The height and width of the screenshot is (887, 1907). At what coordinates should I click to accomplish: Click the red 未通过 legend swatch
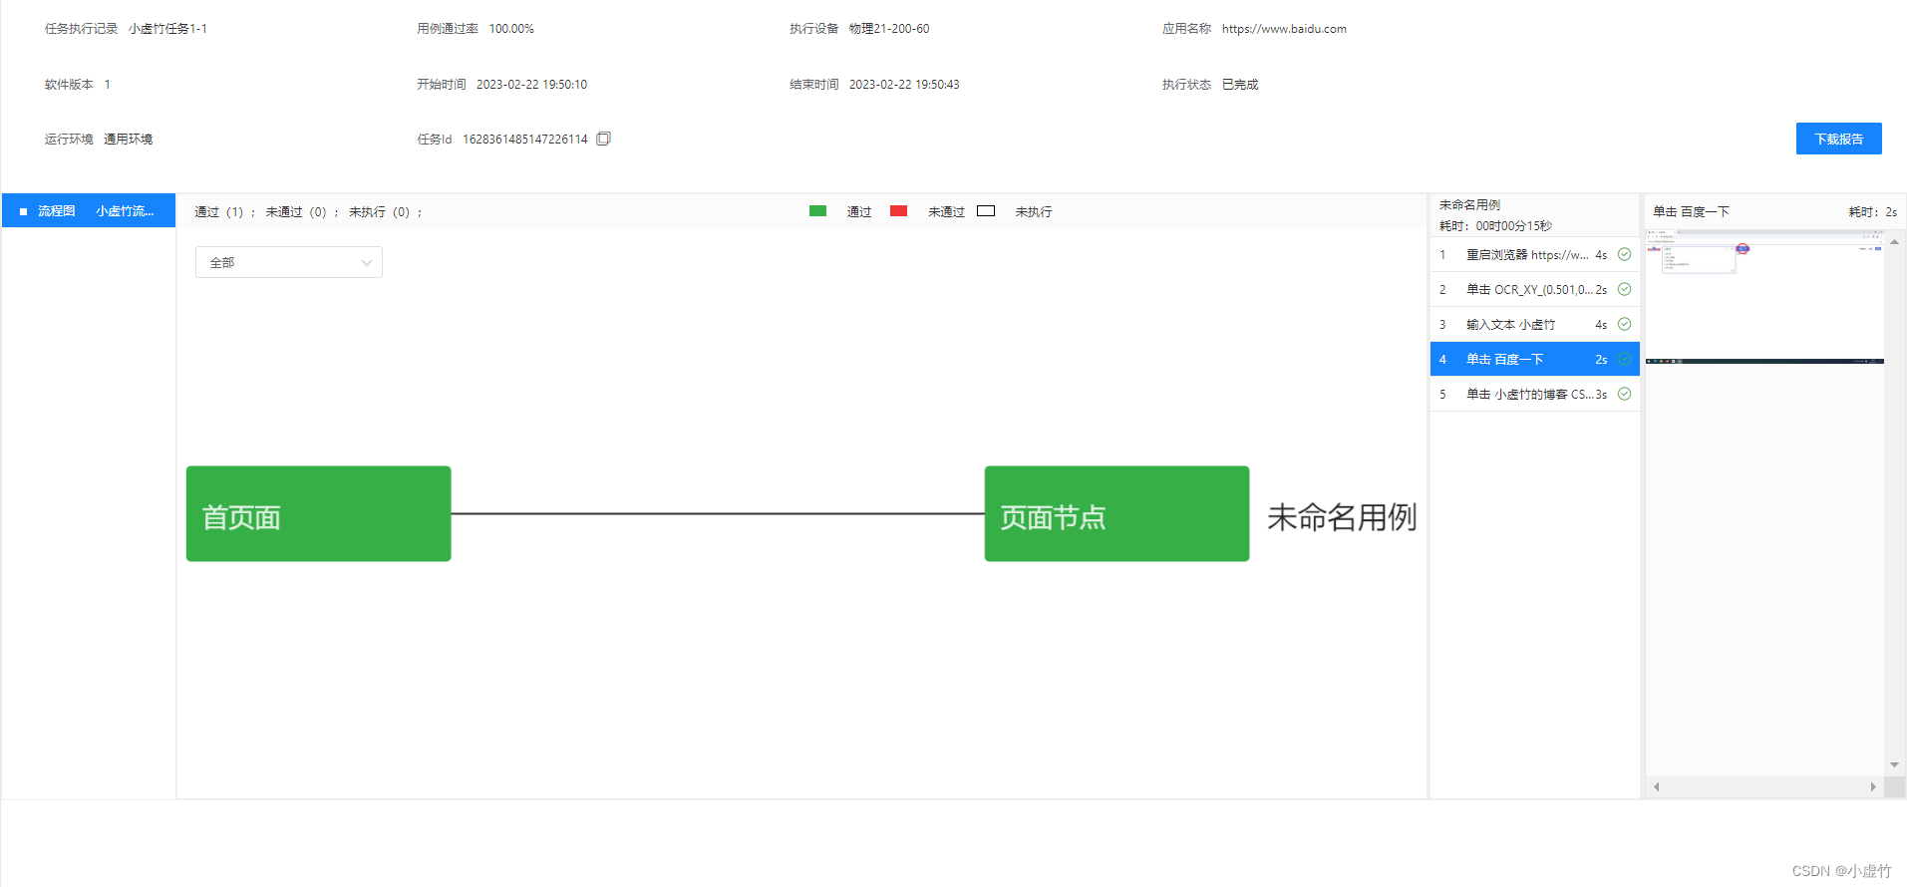click(898, 211)
